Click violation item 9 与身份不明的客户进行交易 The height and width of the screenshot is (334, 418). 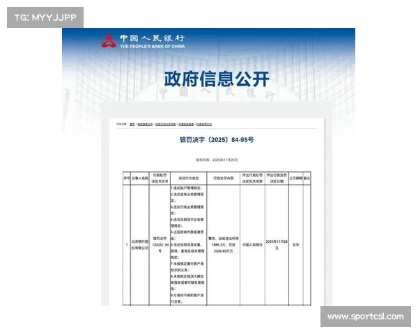click(187, 299)
